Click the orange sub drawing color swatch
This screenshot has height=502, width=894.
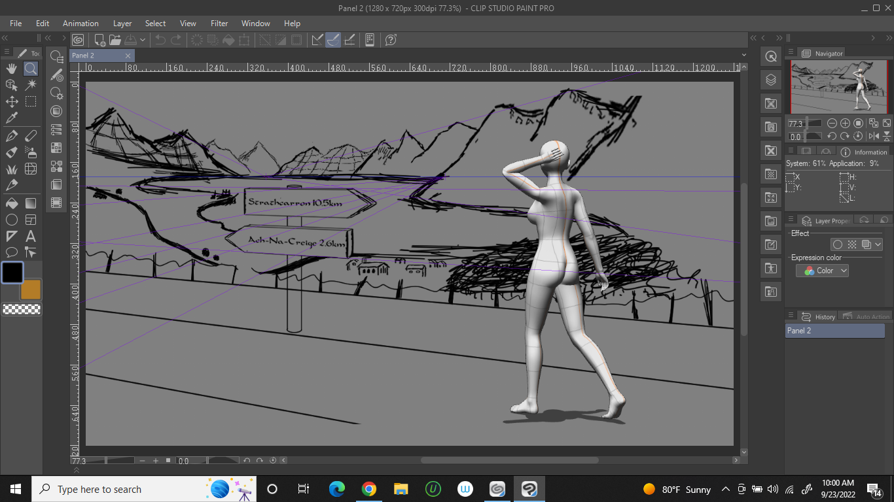point(31,290)
